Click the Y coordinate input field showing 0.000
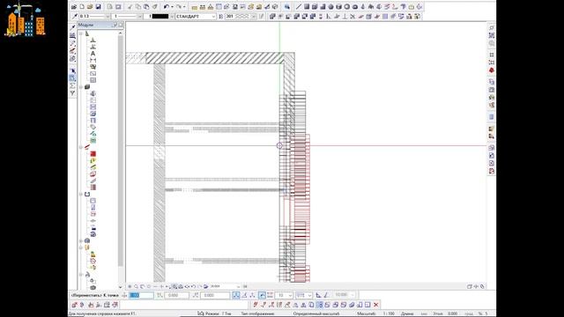This screenshot has width=564, height=317. [176, 295]
